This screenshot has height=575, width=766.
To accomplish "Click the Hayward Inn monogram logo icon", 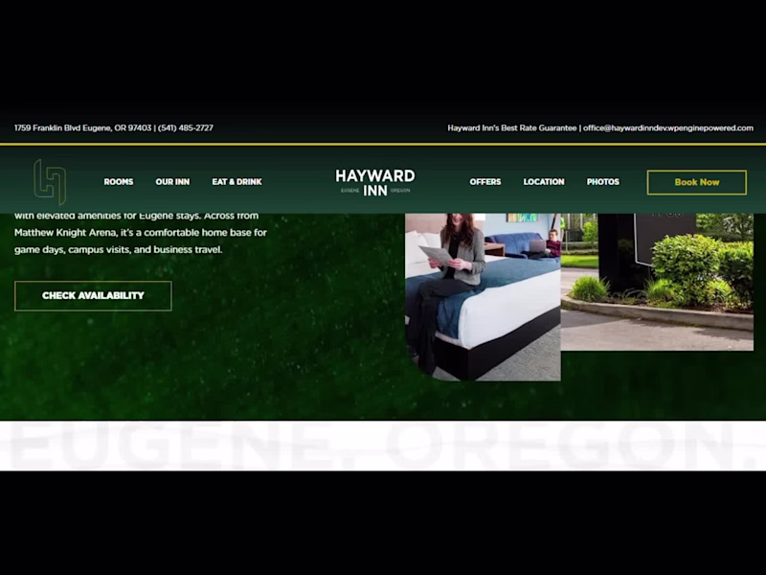I will (50, 181).
